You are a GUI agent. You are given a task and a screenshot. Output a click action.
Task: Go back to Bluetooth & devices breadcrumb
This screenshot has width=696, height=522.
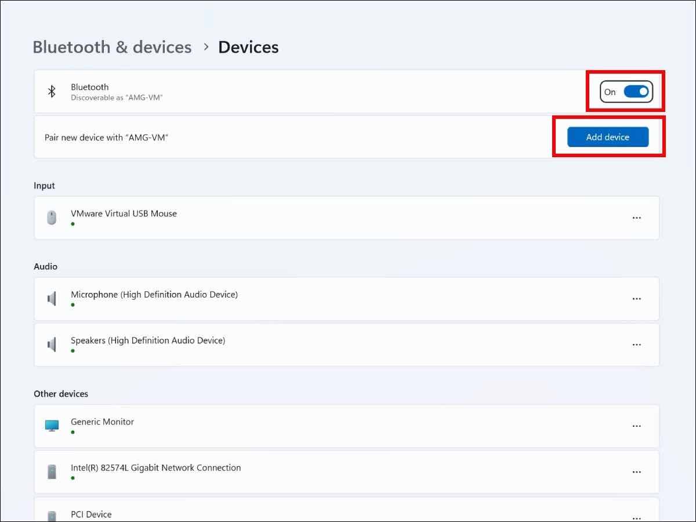(112, 47)
